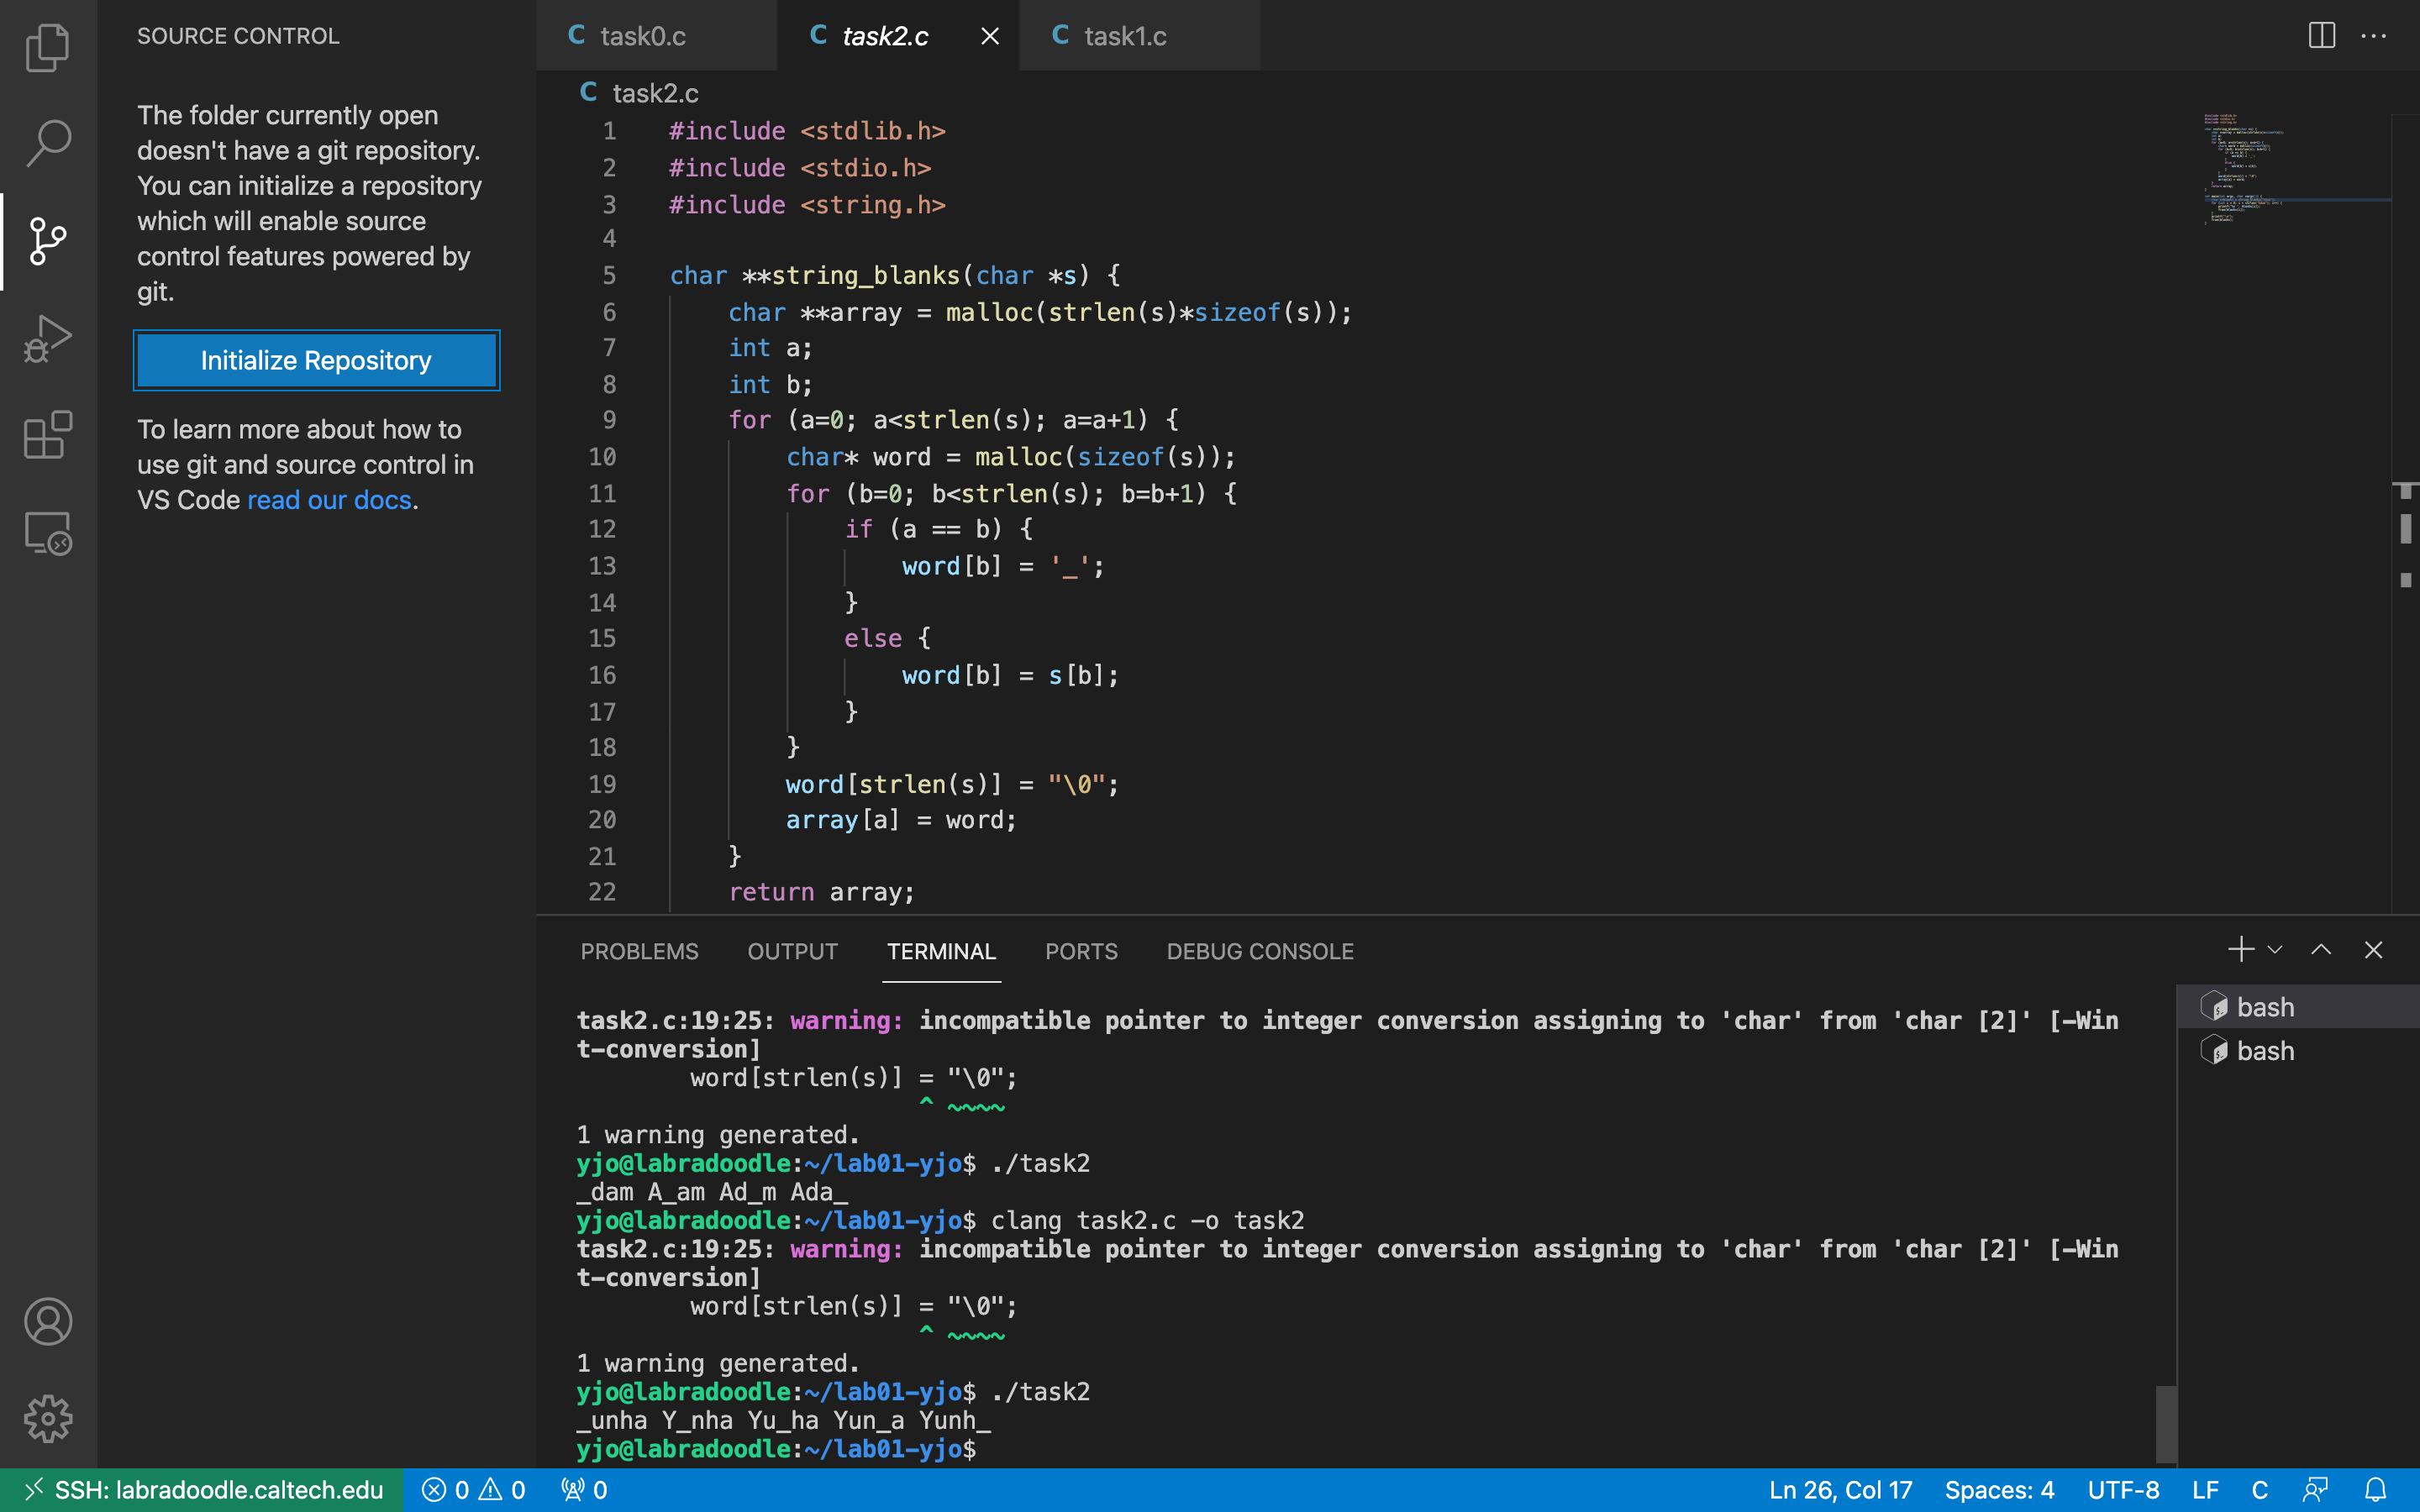Open the Search view in activity bar
The height and width of the screenshot is (1512, 2420).
pos(47,143)
